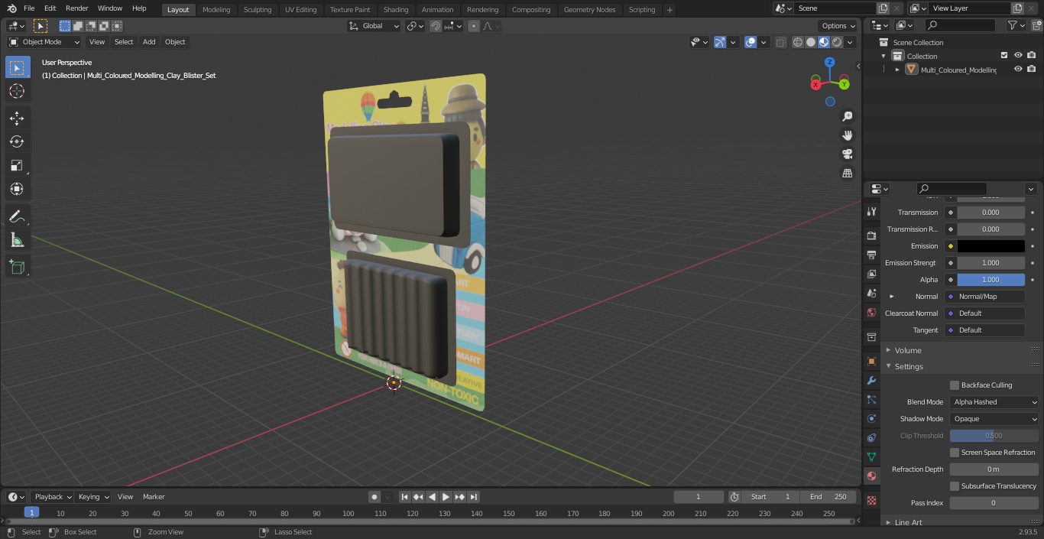
Task: Jump to the end frame
Action: click(x=473, y=497)
